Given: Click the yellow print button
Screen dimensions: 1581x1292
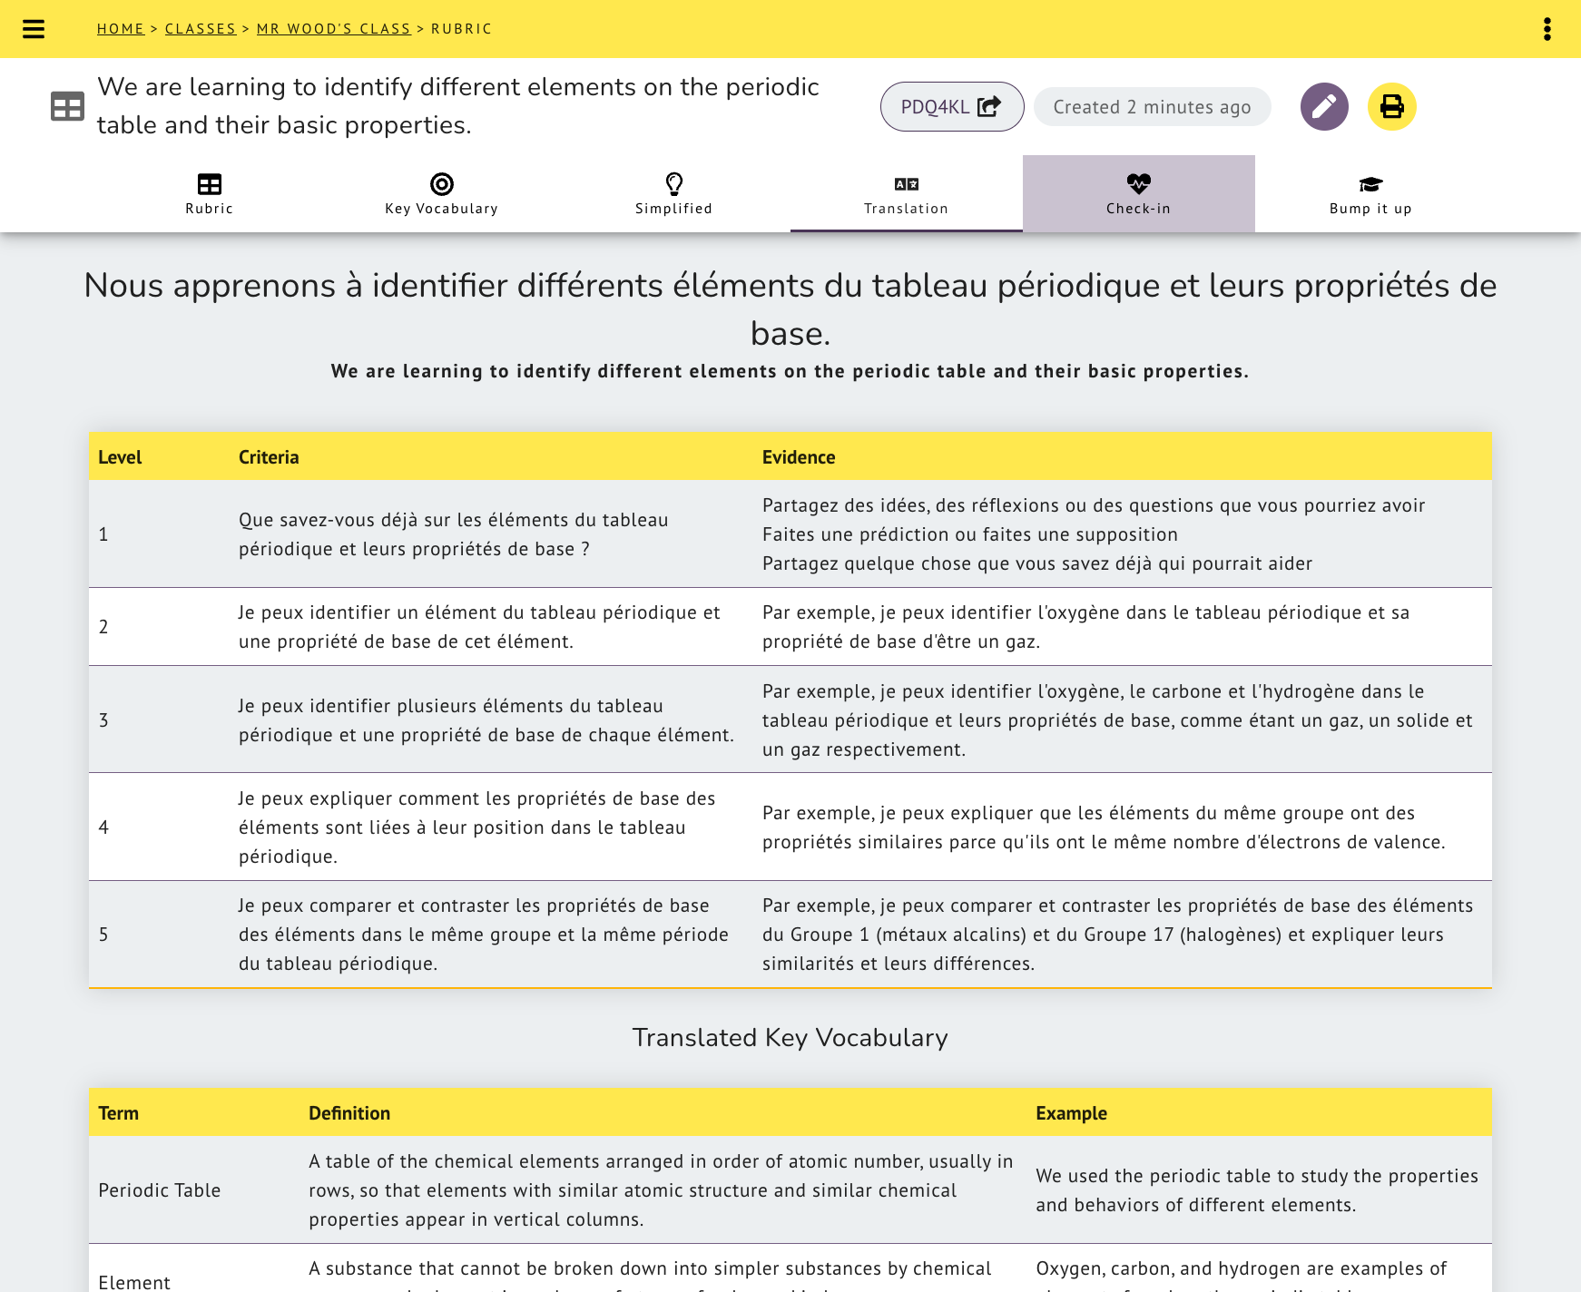Looking at the screenshot, I should 1392,107.
